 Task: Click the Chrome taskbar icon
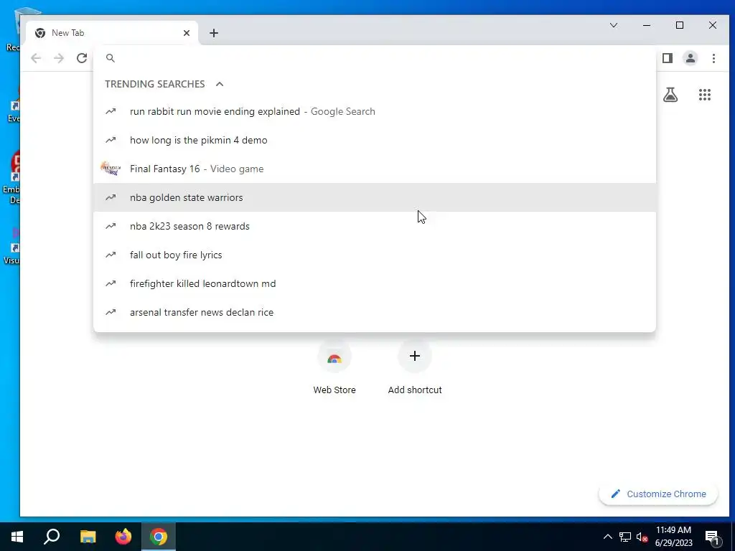pyautogui.click(x=159, y=537)
